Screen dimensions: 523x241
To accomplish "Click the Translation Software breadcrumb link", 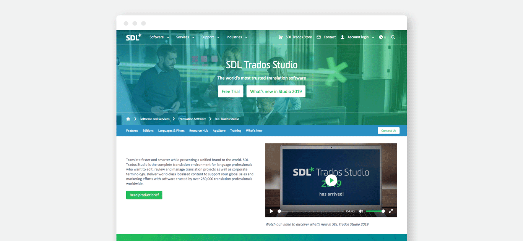I will (192, 119).
